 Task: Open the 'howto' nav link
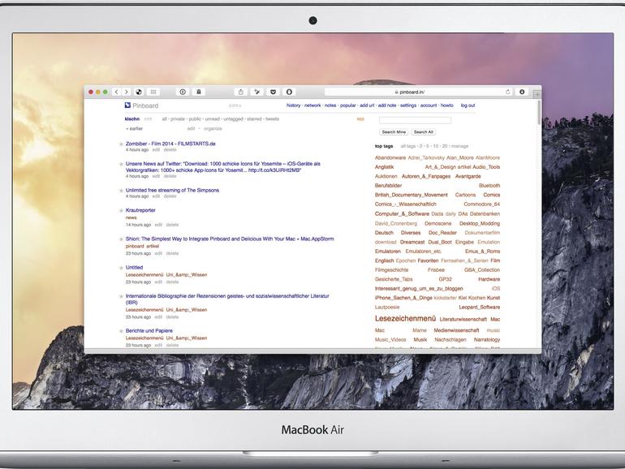pos(446,105)
